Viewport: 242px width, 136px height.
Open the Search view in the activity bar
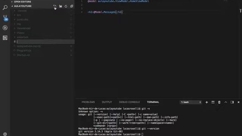pyautogui.click(x=5, y=7)
